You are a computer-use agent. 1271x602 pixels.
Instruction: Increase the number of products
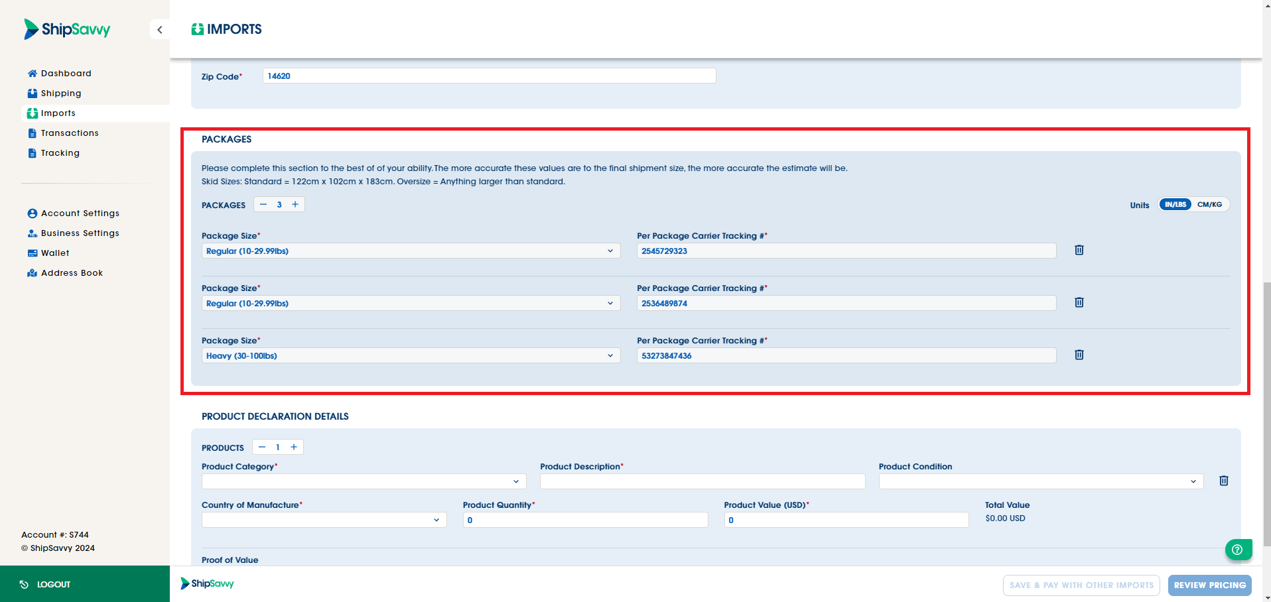(294, 447)
